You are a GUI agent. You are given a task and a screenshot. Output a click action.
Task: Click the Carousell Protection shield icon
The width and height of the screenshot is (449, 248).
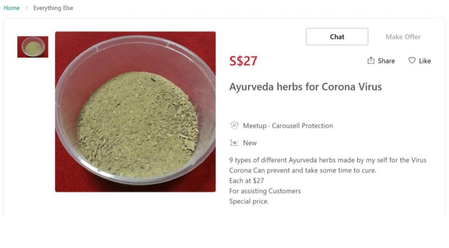pos(234,125)
